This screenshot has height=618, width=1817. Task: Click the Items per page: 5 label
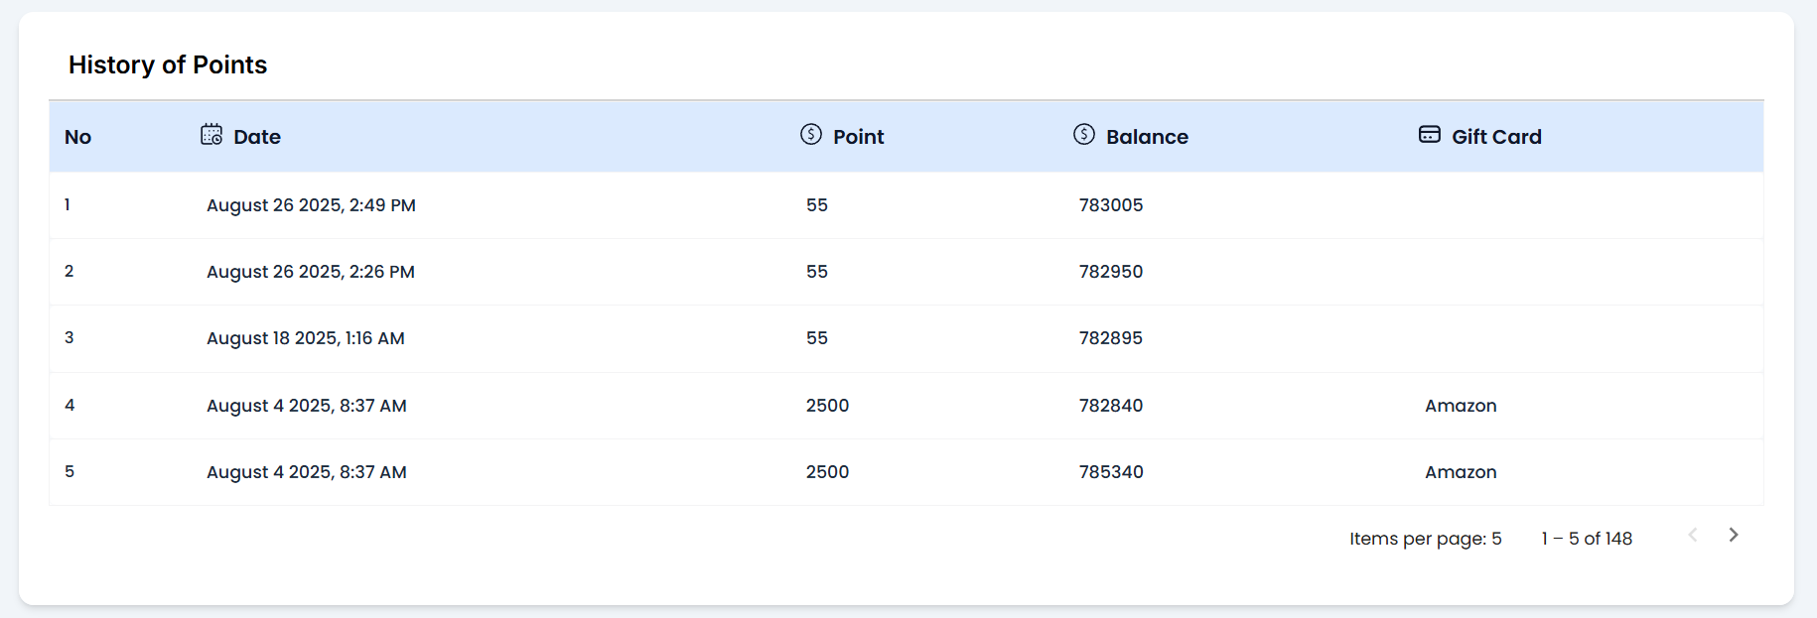[x=1425, y=539]
